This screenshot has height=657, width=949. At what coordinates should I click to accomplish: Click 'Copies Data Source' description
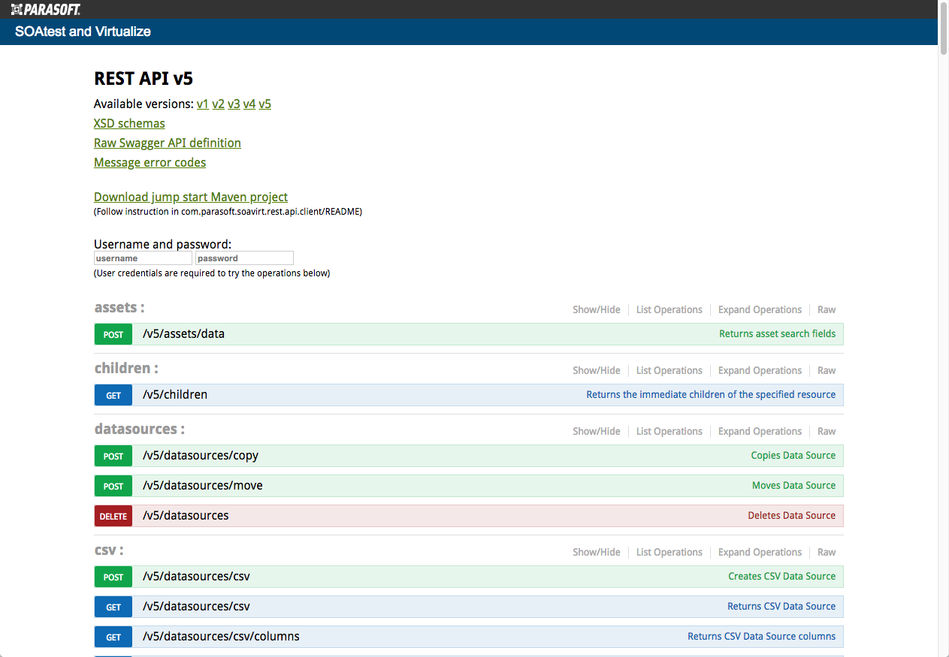point(793,456)
